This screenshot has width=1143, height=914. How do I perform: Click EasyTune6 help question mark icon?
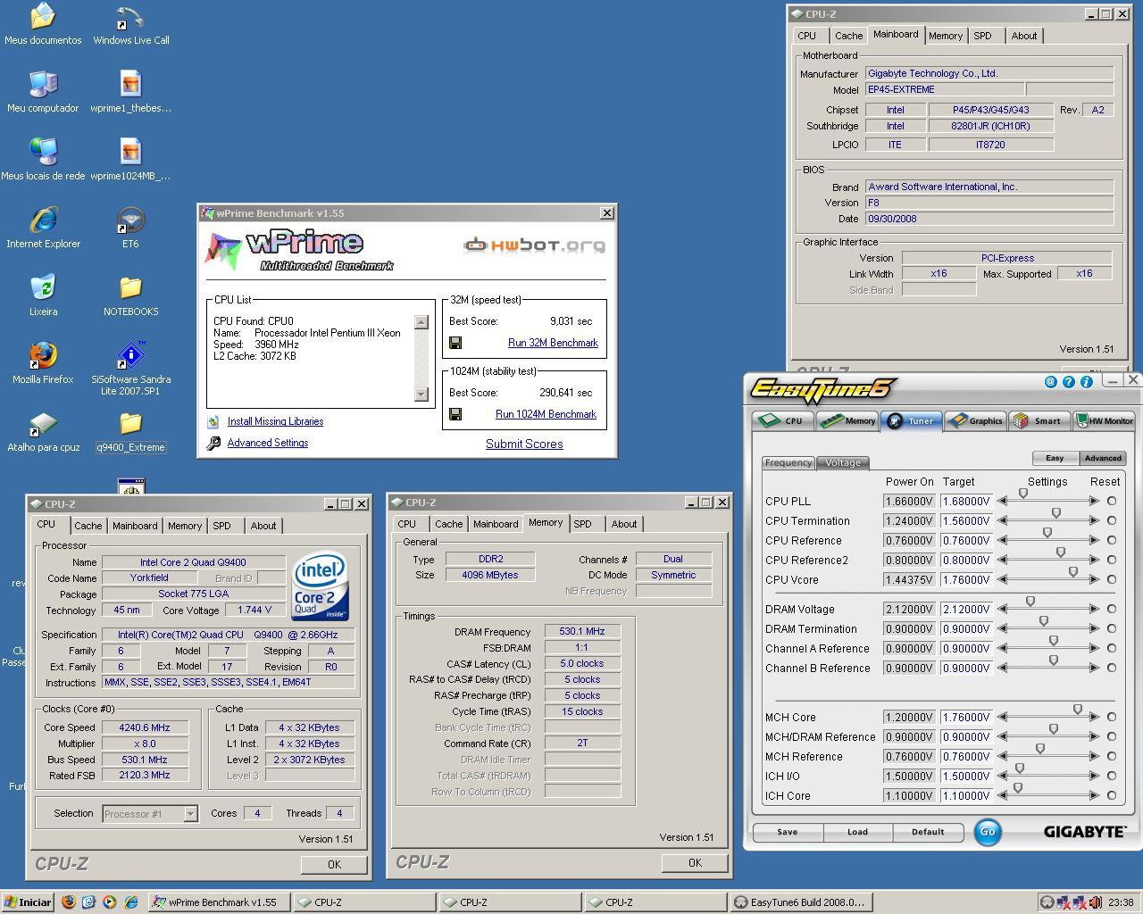pos(1069,382)
